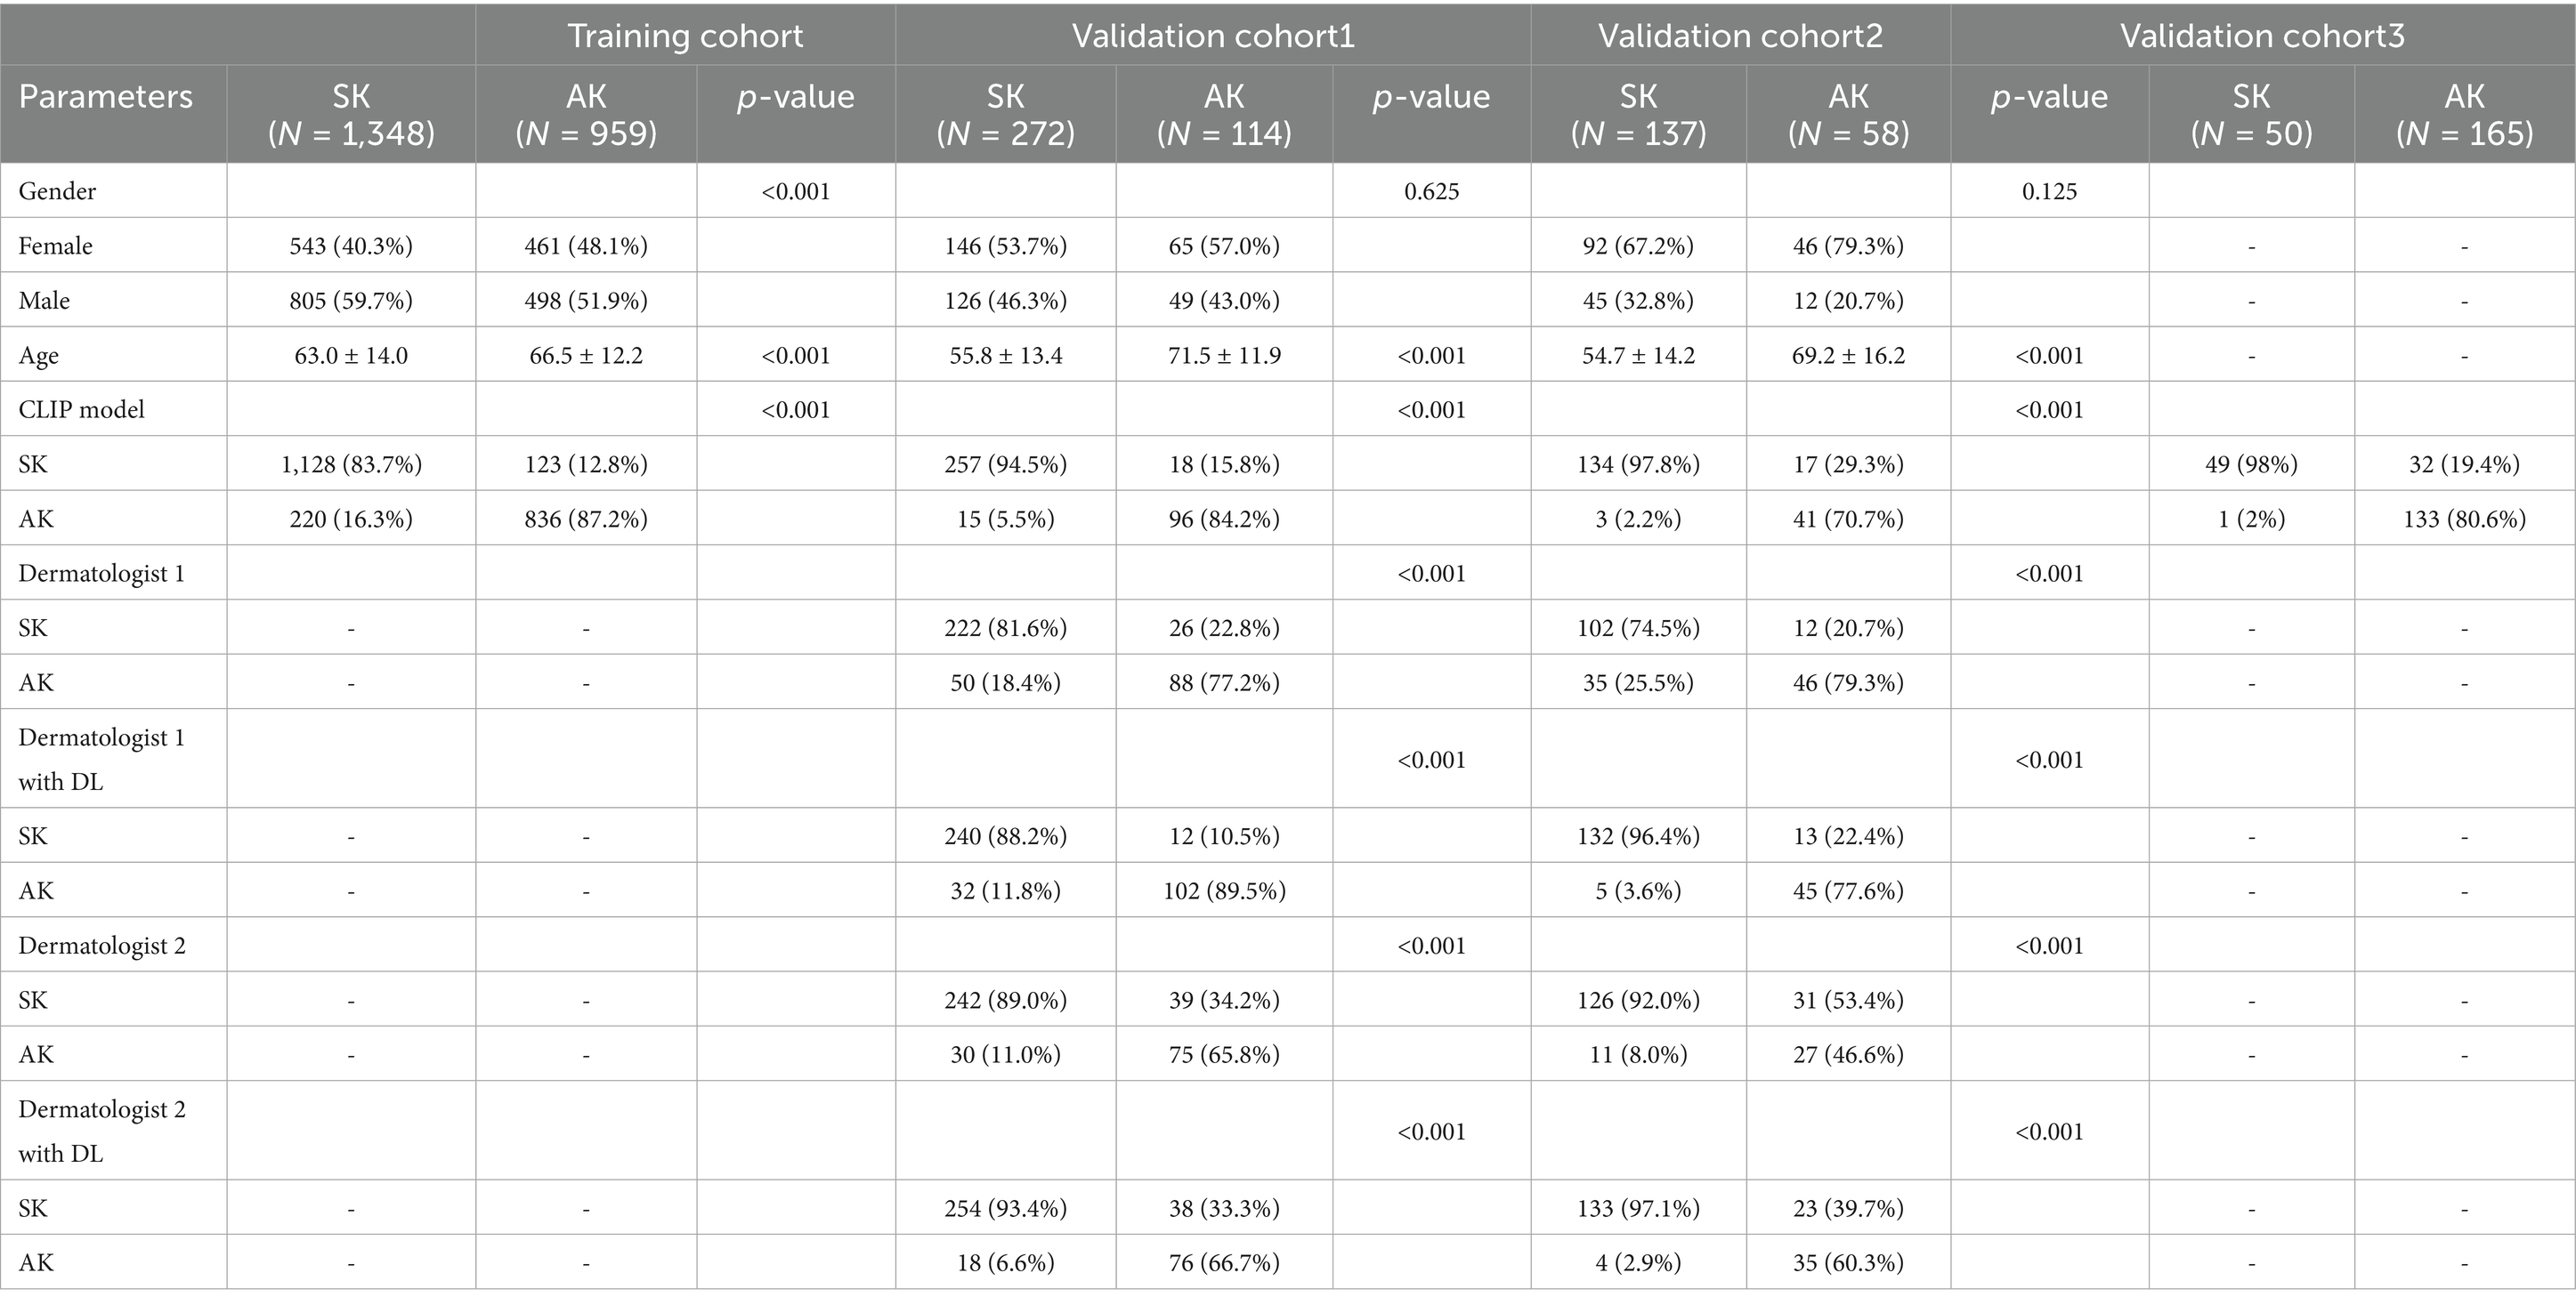2576x1305 pixels.
Task: Select the 0.625 p-value cell
Action: (1431, 191)
